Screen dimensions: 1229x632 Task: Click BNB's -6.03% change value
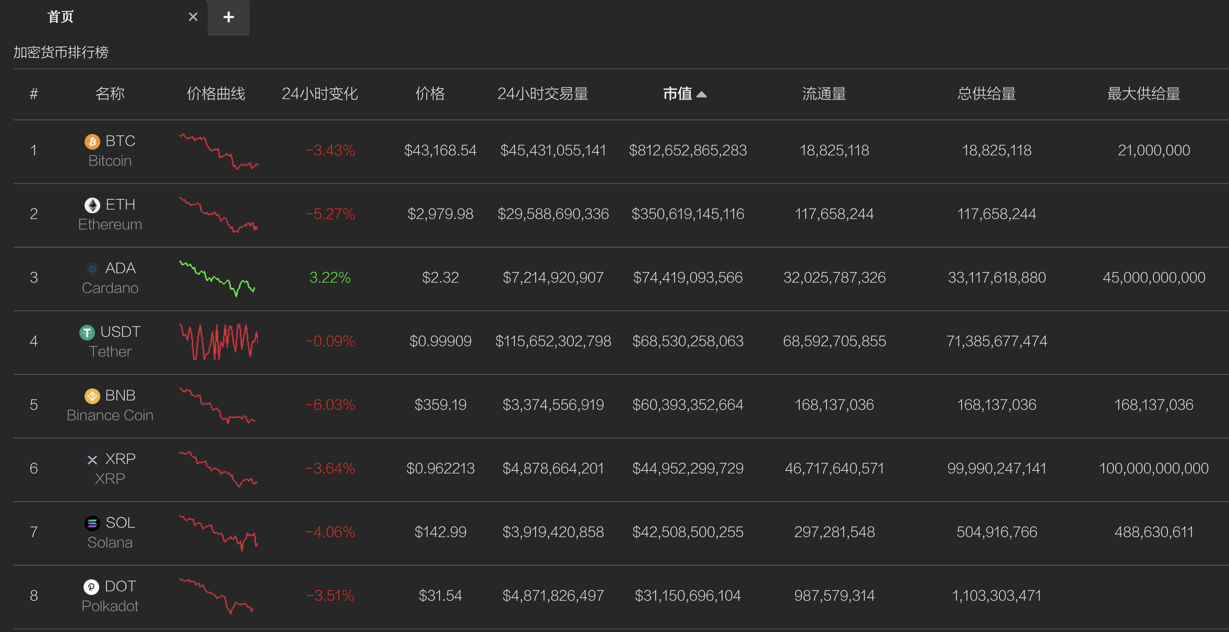click(330, 405)
